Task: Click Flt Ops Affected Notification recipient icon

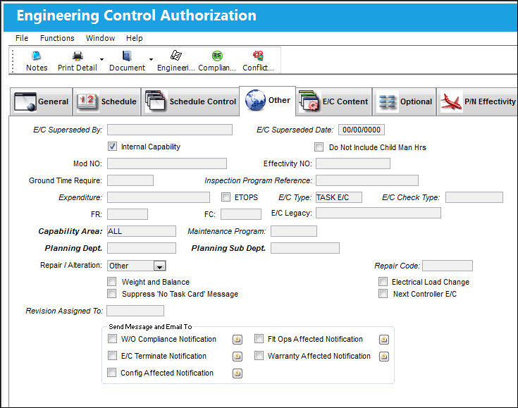Action: pos(383,340)
